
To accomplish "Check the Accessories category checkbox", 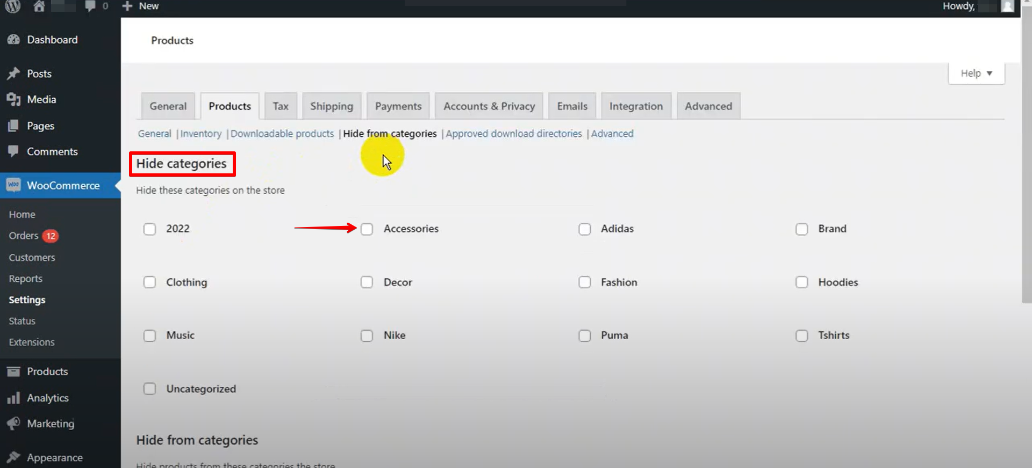I will click(367, 229).
